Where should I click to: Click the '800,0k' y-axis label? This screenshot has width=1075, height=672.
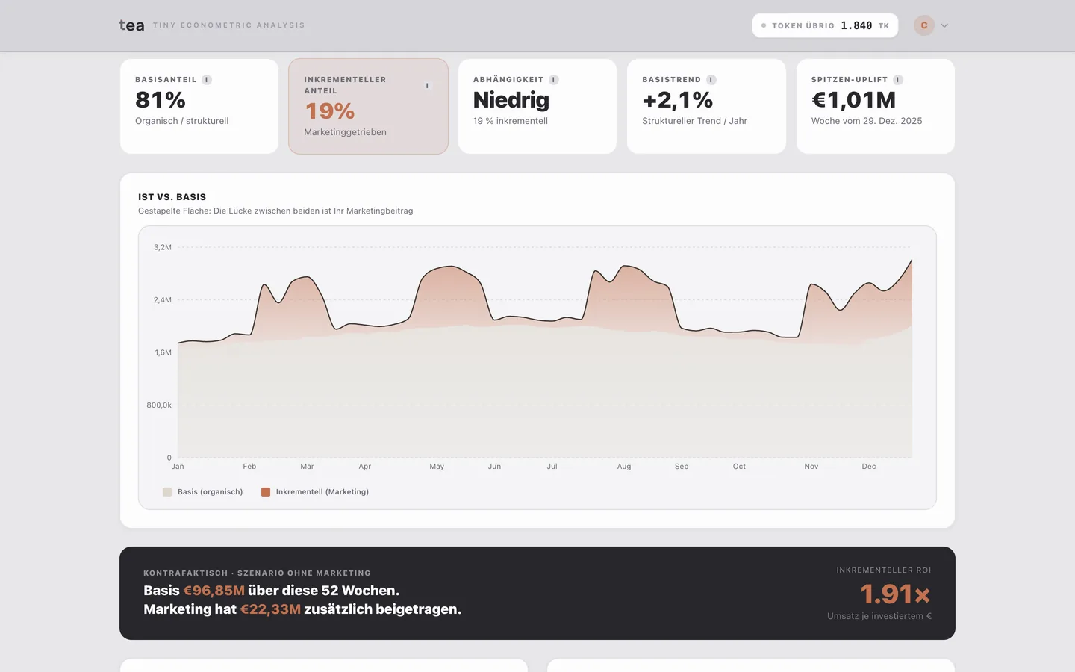pos(159,405)
